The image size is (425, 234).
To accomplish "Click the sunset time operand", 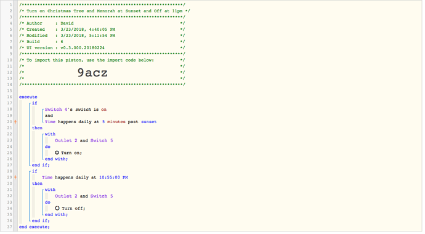I will click(x=149, y=122).
